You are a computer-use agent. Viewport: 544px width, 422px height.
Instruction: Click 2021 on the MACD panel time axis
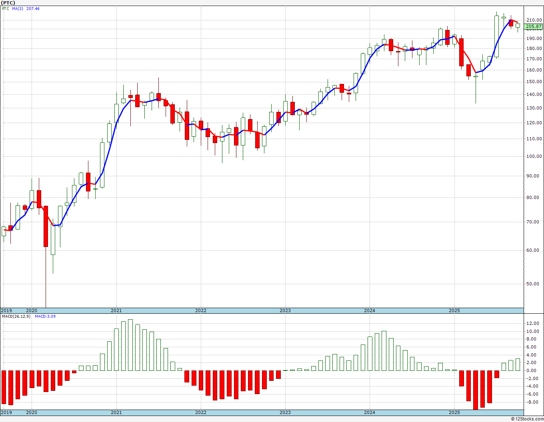[116, 412]
